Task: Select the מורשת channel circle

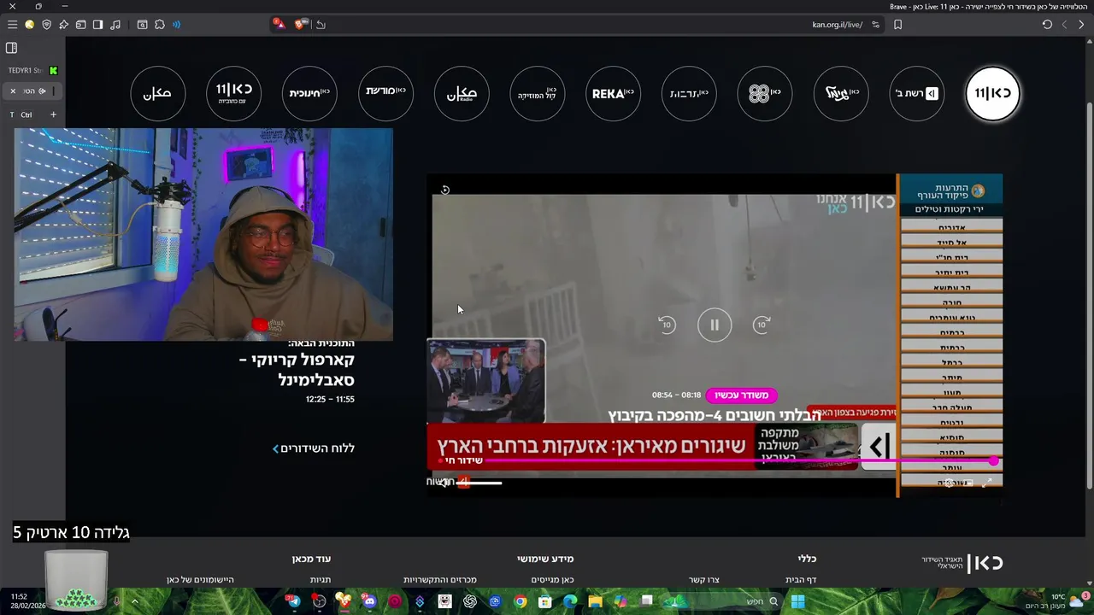Action: coord(385,93)
